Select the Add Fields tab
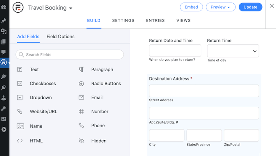276x156 pixels. pyautogui.click(x=28, y=37)
